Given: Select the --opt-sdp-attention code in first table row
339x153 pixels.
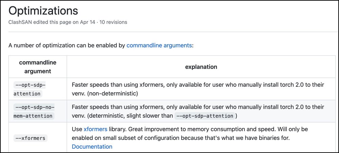Looking at the screenshot, I should [29, 89].
